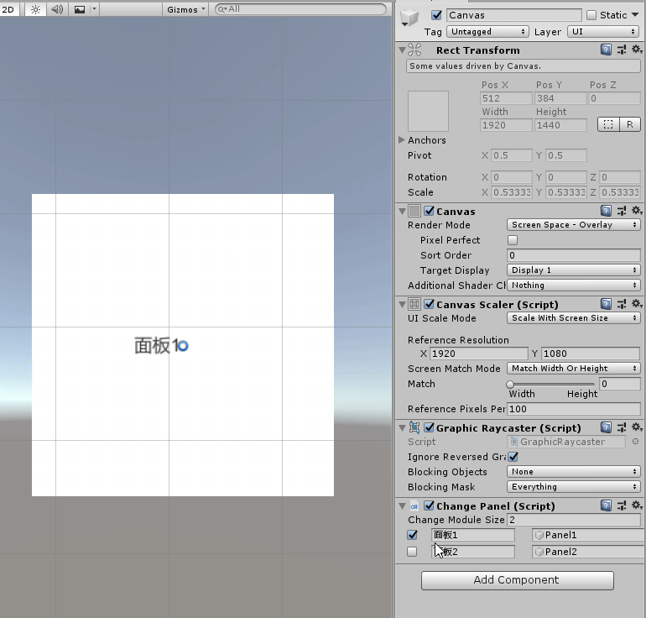
Task: Enable the checkbox beside 面板2
Action: (x=412, y=552)
